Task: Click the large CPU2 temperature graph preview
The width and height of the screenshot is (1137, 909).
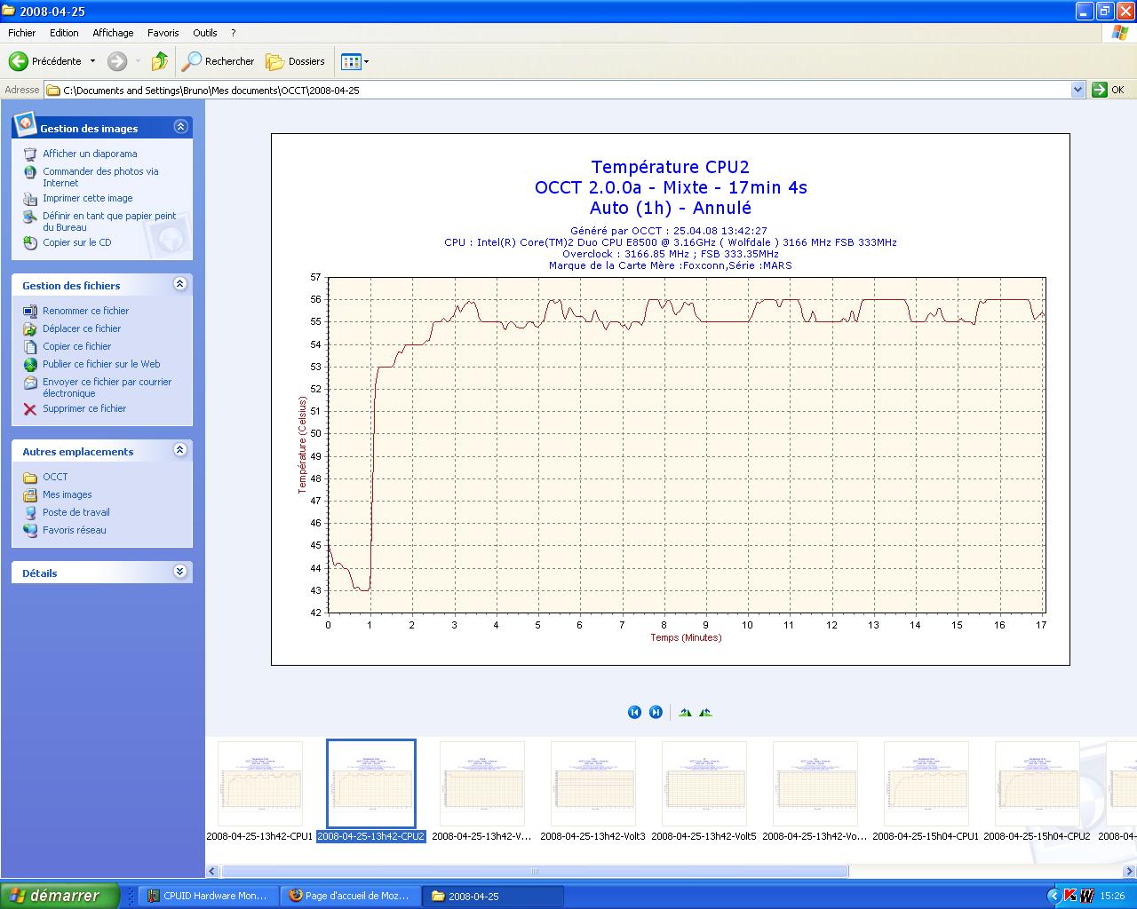Action: [671, 399]
